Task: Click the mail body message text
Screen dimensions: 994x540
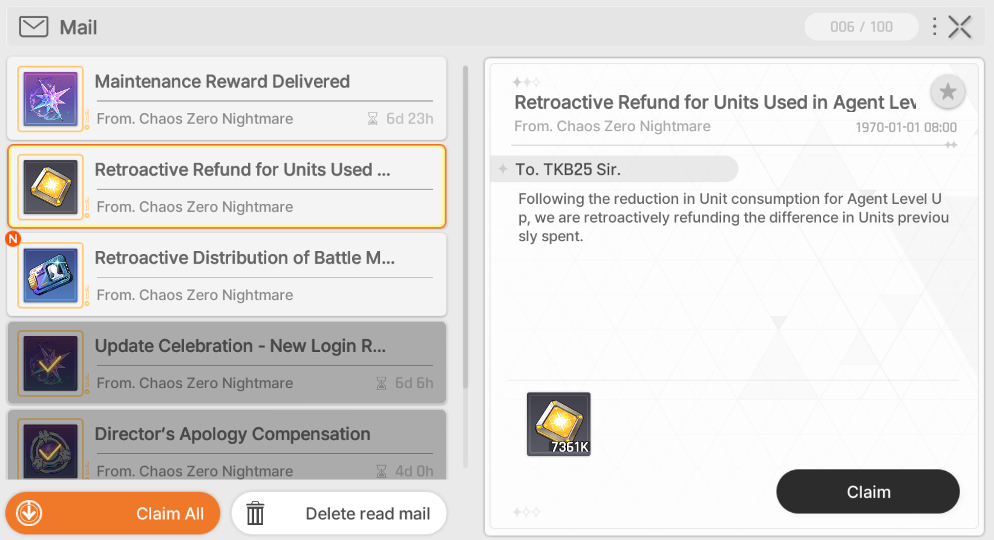Action: (x=733, y=218)
